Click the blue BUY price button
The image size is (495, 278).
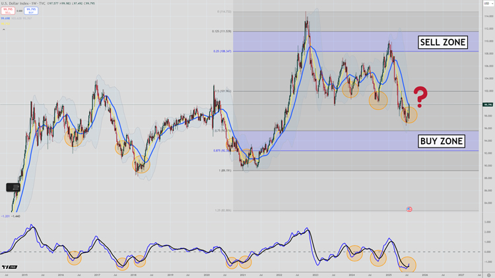[x=31, y=11]
